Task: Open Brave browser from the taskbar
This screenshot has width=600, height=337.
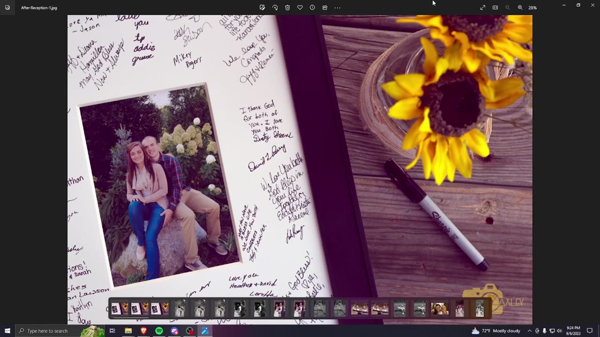Action: pos(143,331)
